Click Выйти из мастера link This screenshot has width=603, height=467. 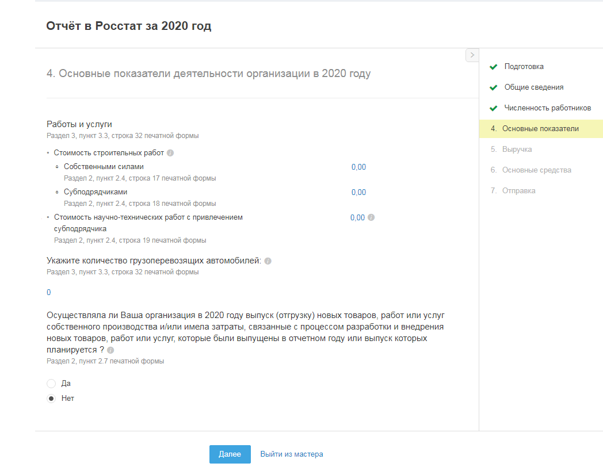291,454
